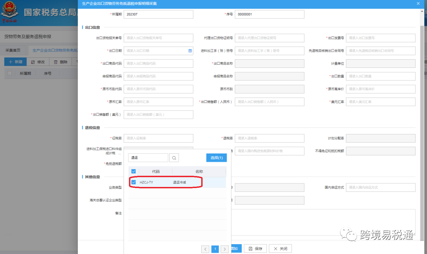
Task: Open the calendar icon in 出口日期 field
Action: (190, 51)
